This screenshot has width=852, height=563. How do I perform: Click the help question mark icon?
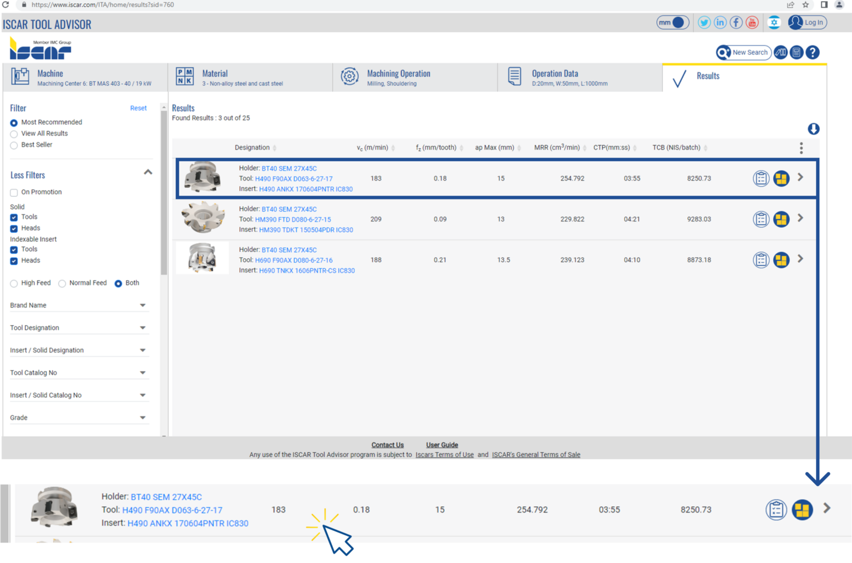tap(813, 52)
